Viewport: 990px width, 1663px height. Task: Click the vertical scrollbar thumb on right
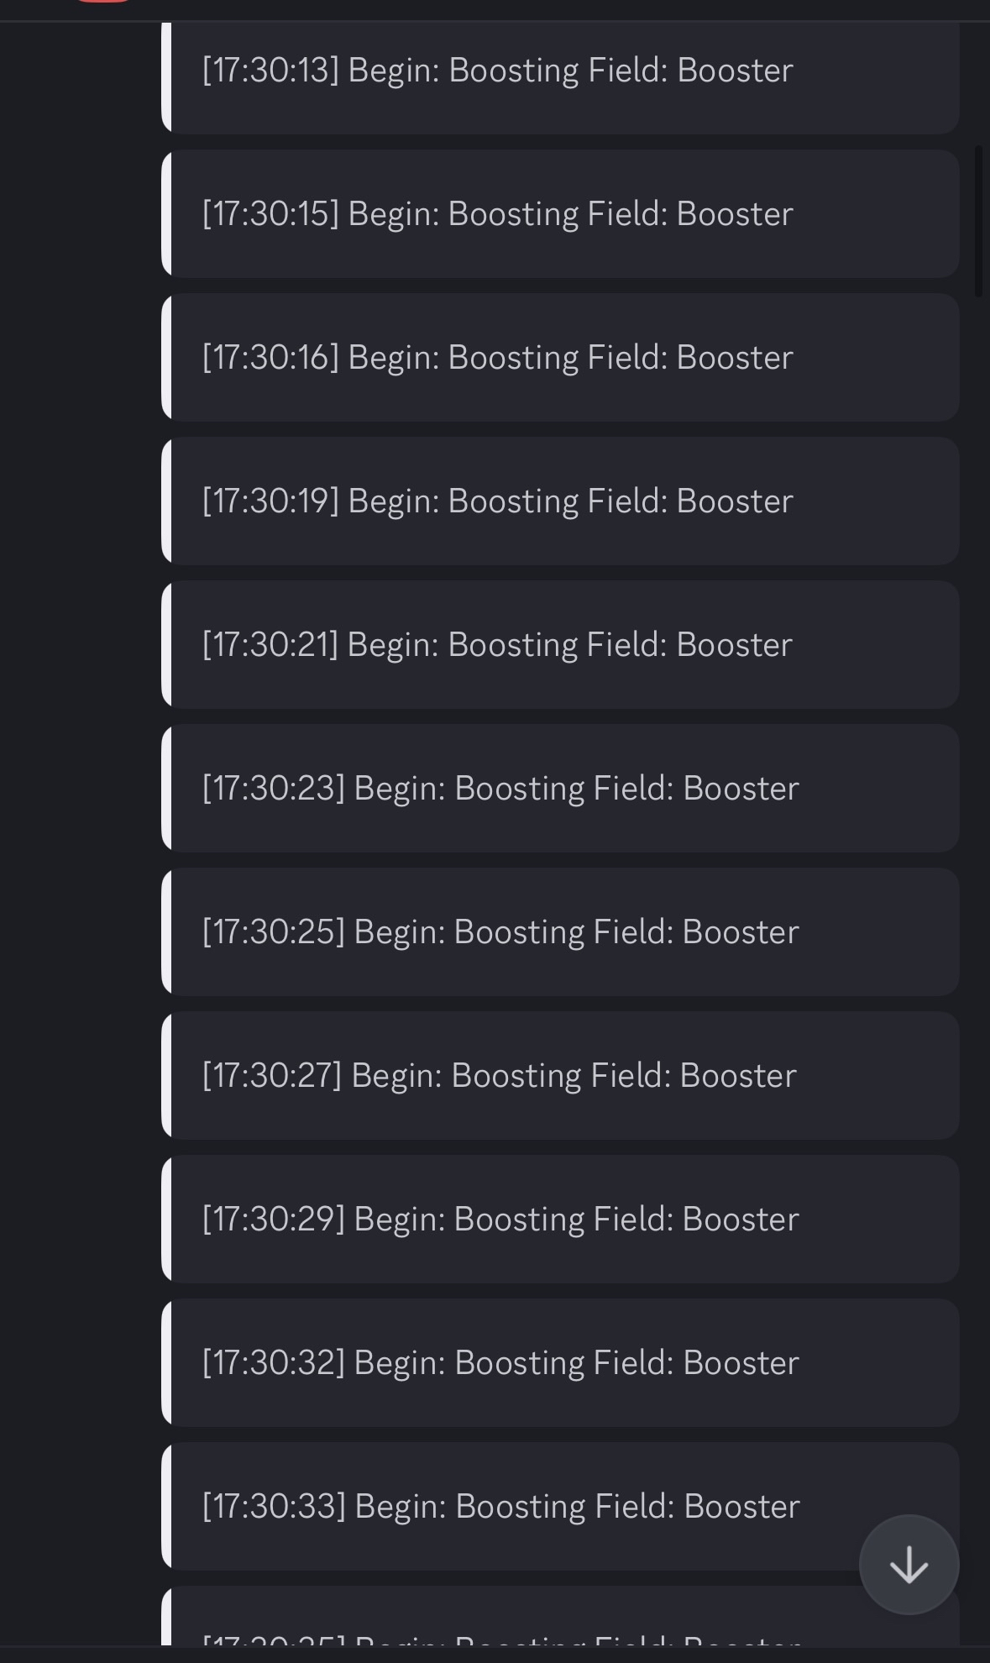[978, 221]
